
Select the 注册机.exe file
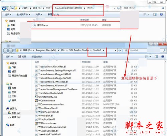pos(42,25)
